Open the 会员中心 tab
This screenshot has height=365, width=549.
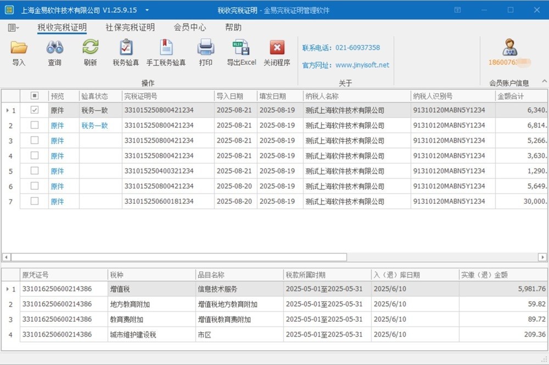click(x=190, y=27)
